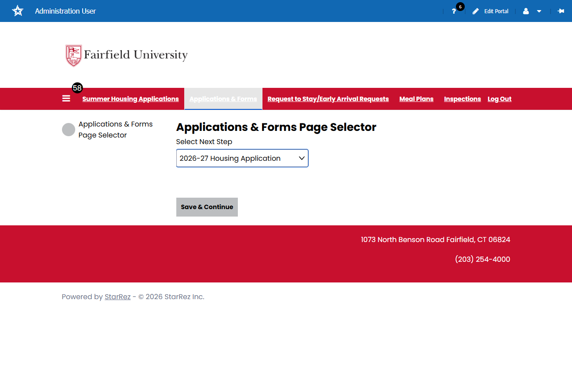Select sidebar Applications & Forms Page Selector step

(x=116, y=130)
